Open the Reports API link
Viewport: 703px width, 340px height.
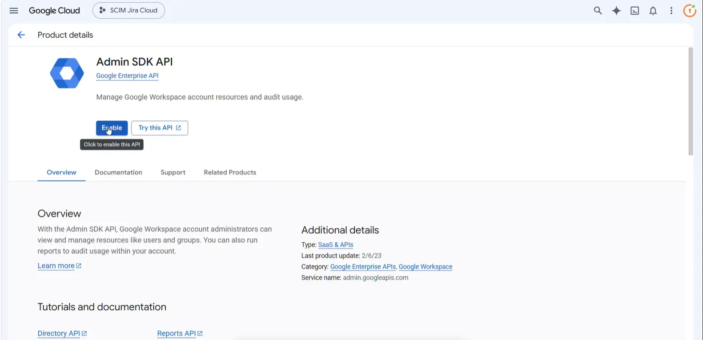point(180,333)
